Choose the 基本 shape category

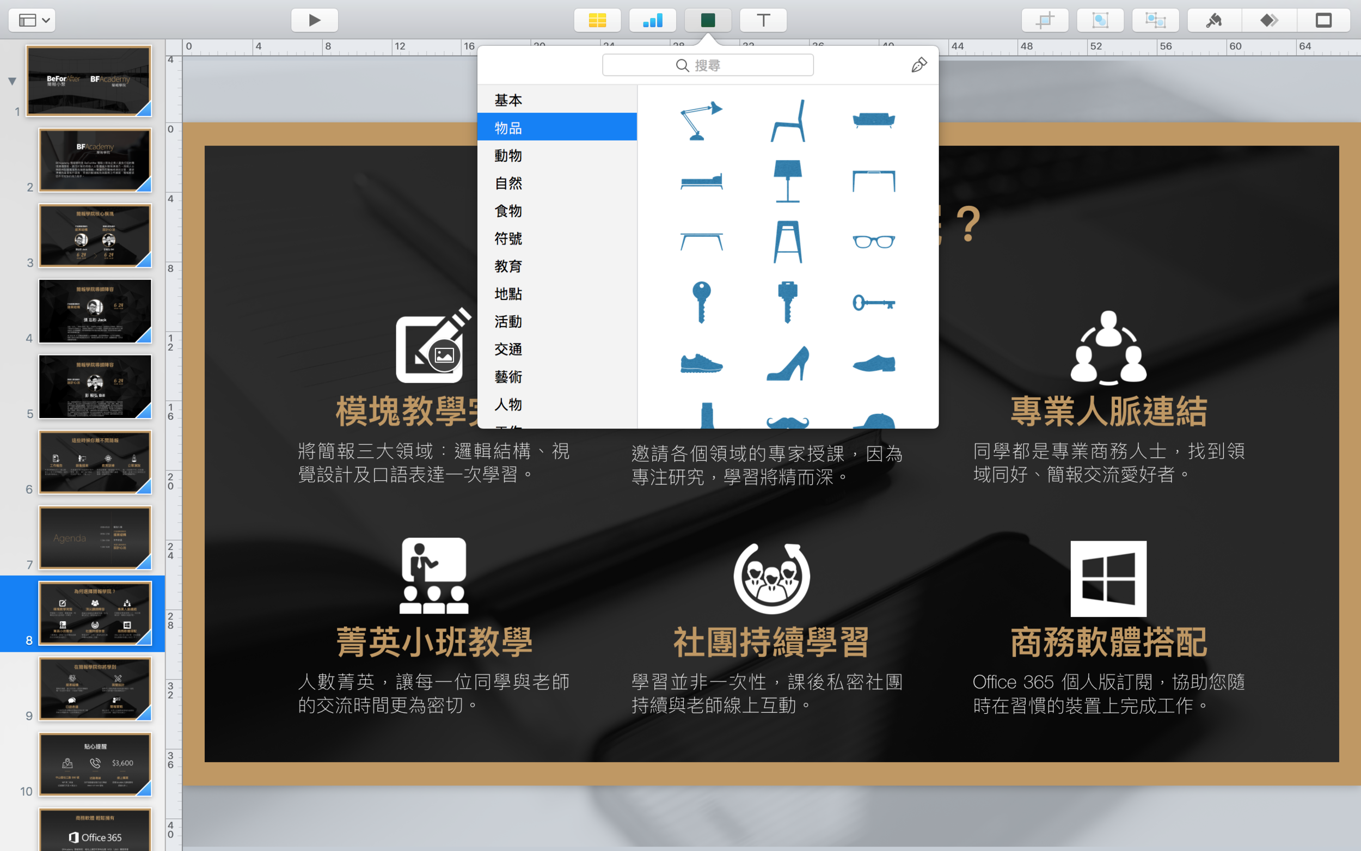(508, 100)
